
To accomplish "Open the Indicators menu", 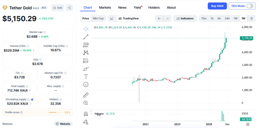I will (x=185, y=18).
